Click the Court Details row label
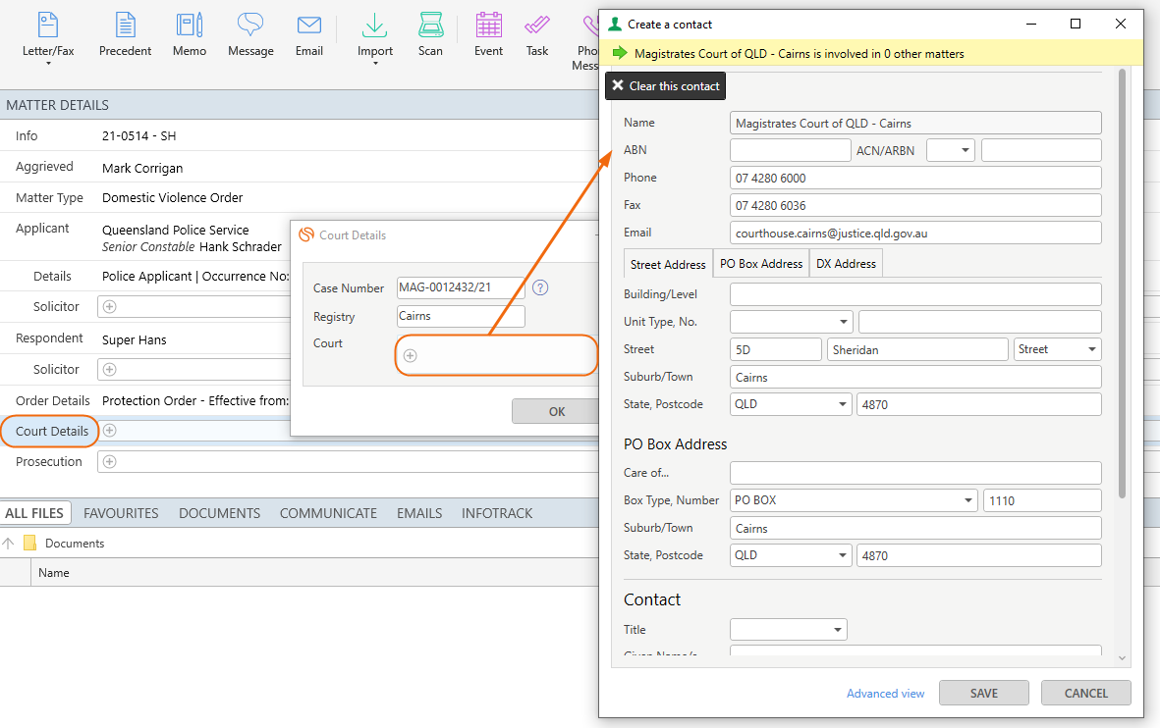 (52, 431)
